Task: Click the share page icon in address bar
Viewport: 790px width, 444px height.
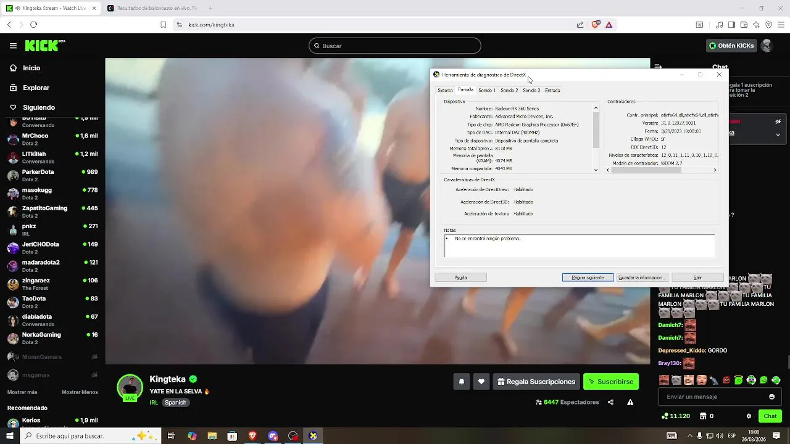Action: coord(580,25)
